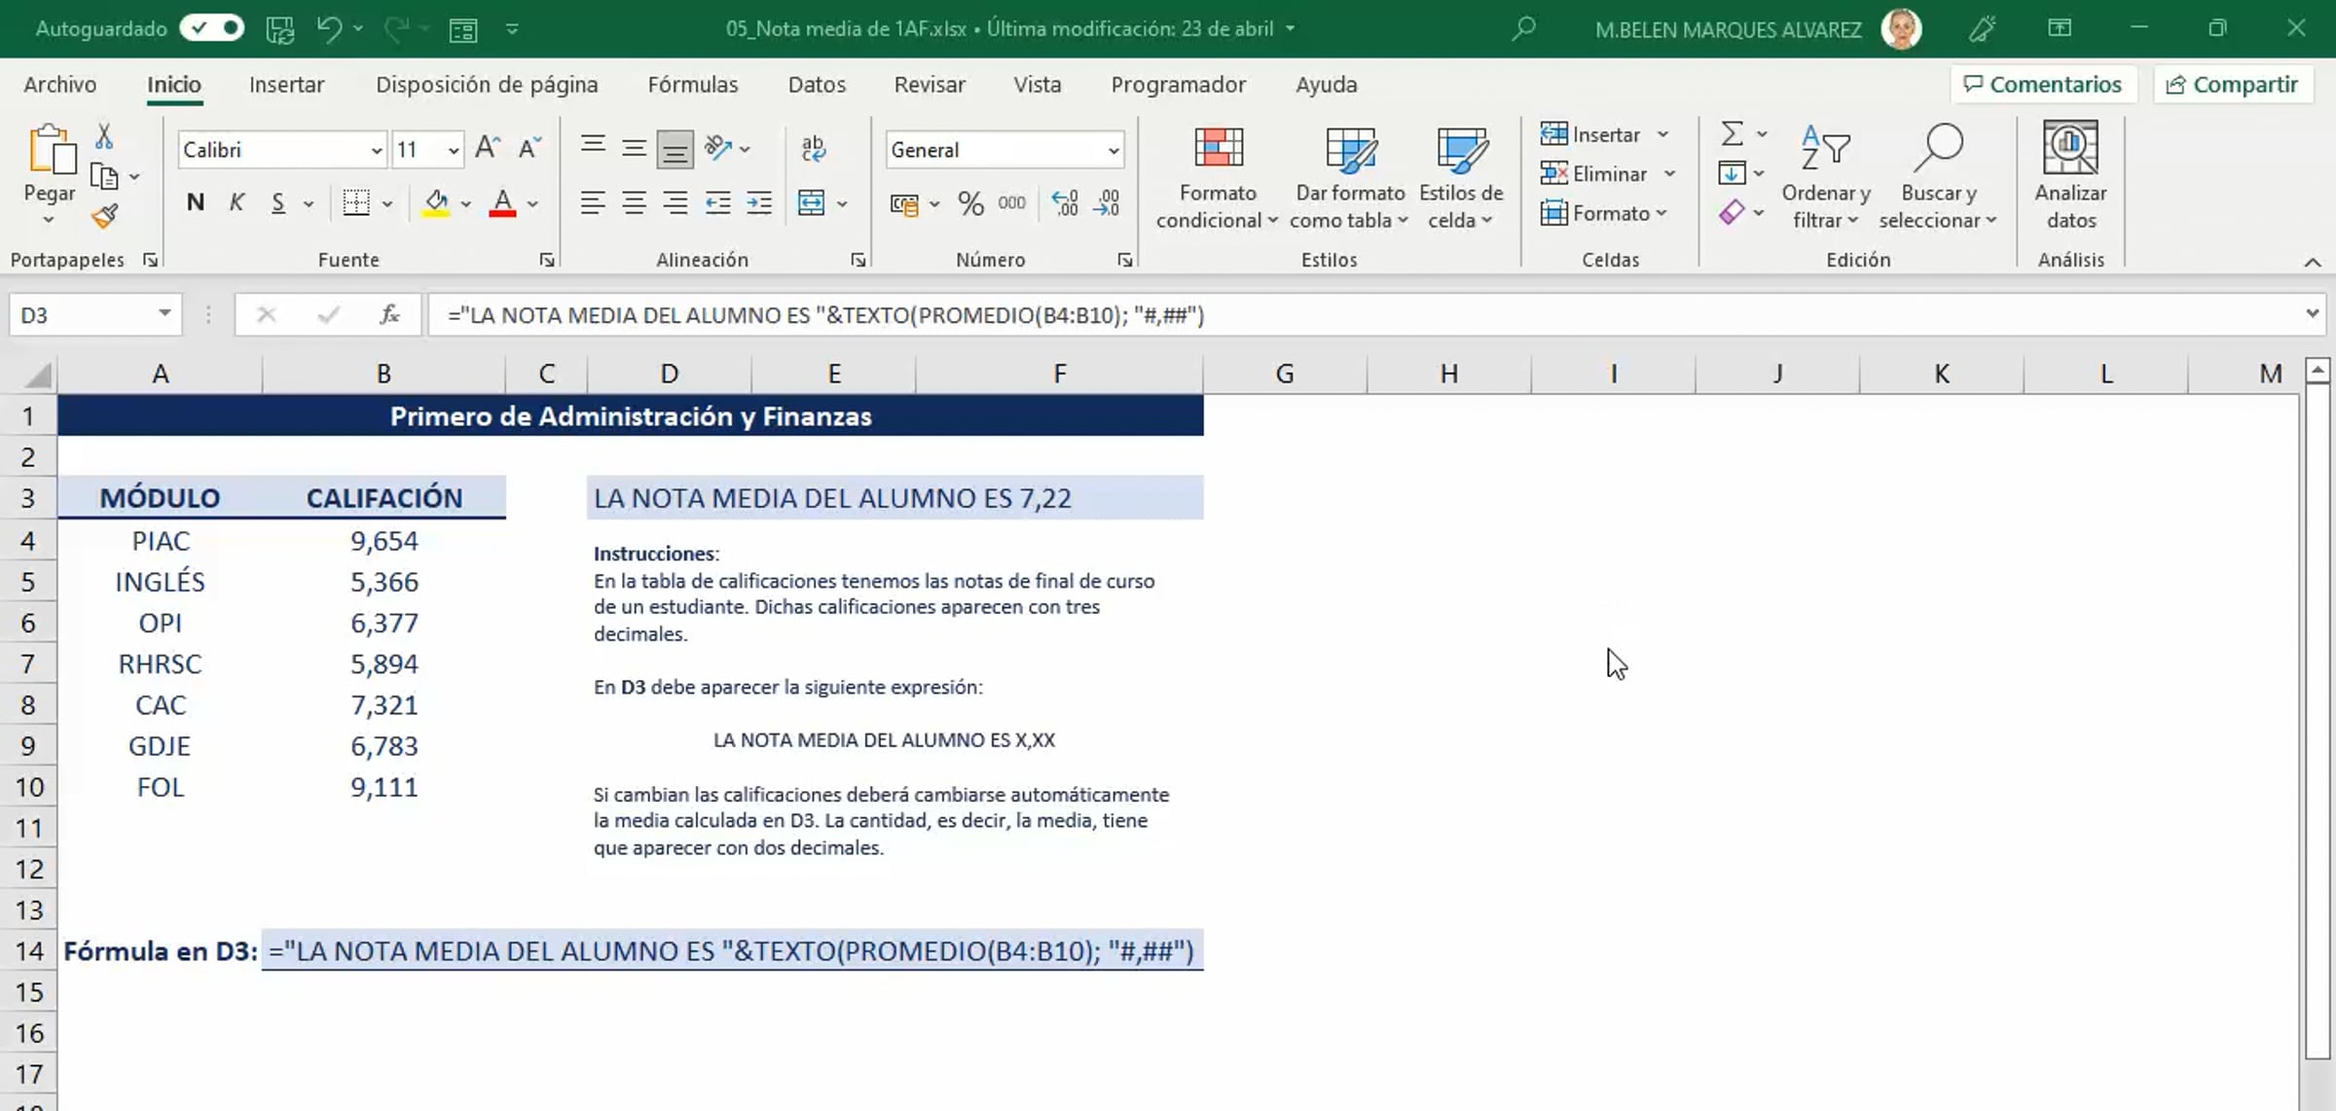Viewport: 2336px width, 1111px height.
Task: Expand the General number format dropdown
Action: point(1113,150)
